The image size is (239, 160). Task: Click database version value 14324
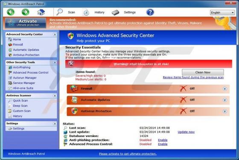tap(144, 136)
